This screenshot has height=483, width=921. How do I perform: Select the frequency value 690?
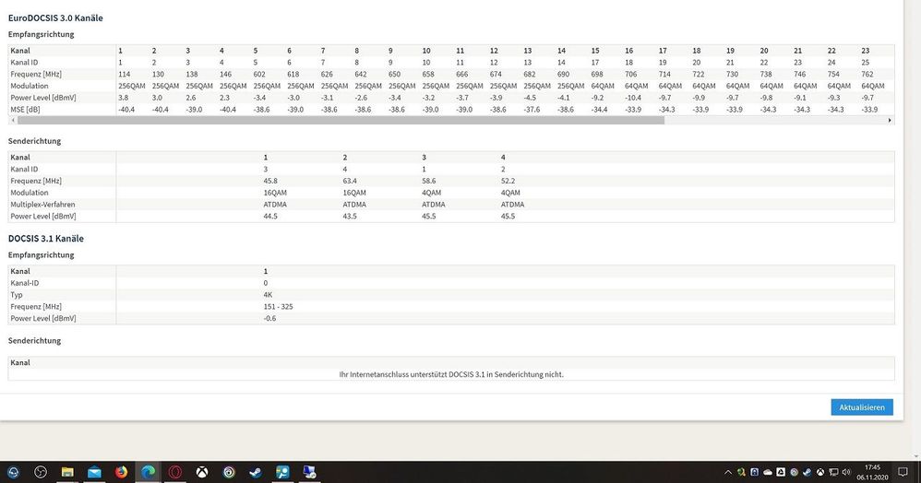[x=563, y=74]
